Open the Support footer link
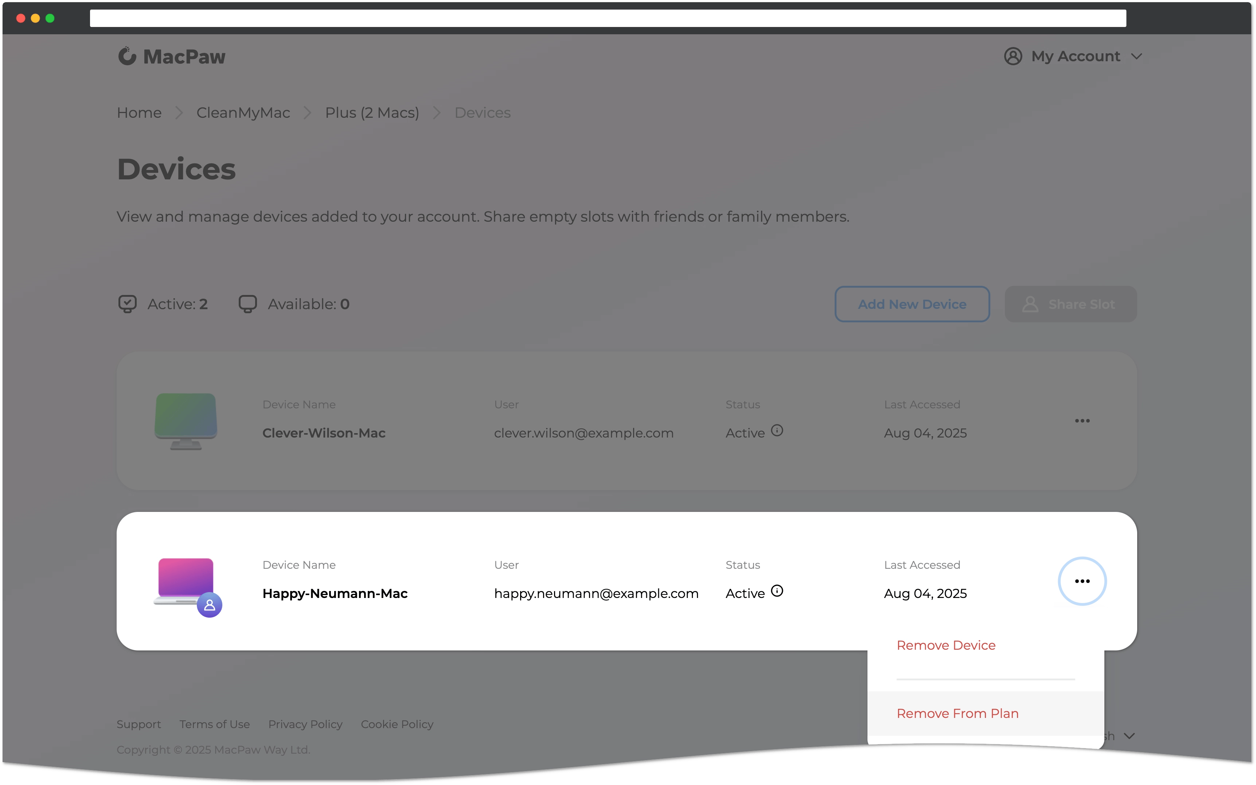The width and height of the screenshot is (1256, 785). click(x=139, y=724)
